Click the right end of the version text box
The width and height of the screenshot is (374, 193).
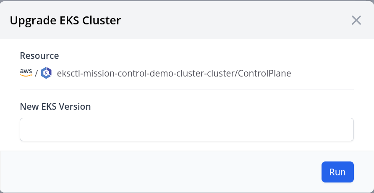point(344,130)
